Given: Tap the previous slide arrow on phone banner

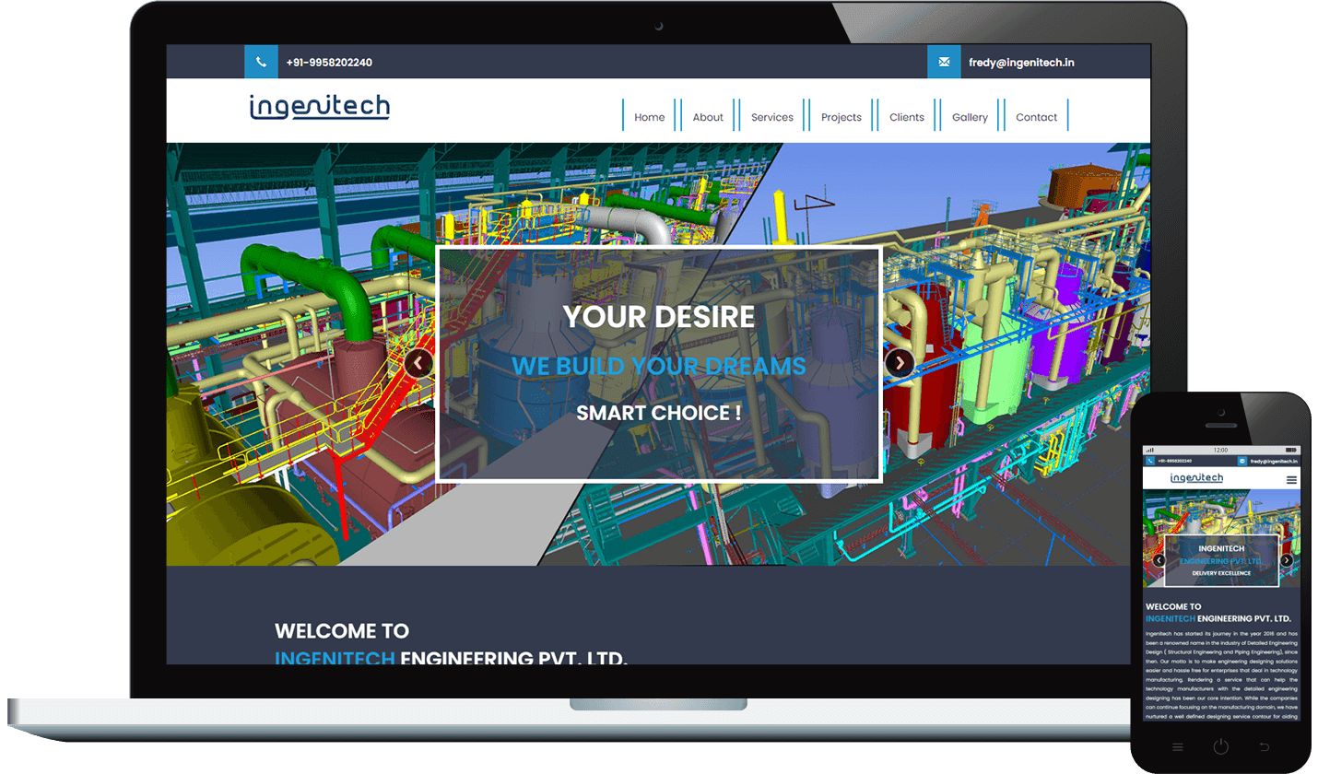Looking at the screenshot, I should pos(1159,560).
